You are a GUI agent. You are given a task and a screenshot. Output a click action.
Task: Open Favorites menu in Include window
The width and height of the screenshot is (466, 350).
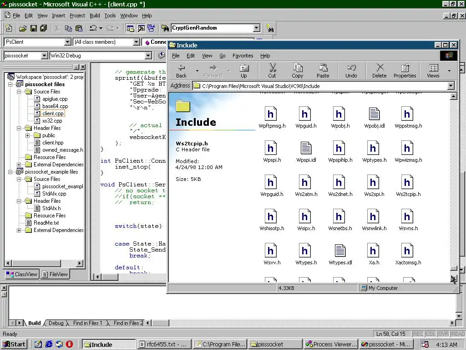(x=243, y=56)
